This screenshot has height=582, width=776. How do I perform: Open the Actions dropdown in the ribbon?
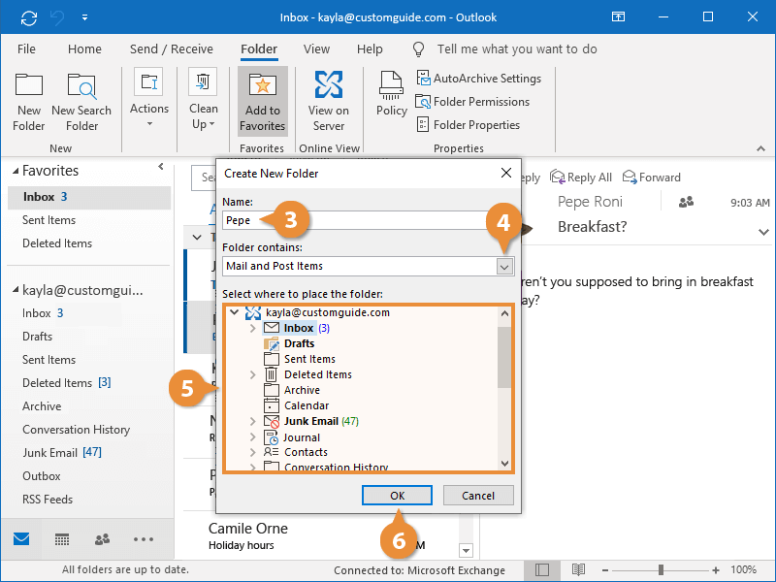[x=149, y=99]
